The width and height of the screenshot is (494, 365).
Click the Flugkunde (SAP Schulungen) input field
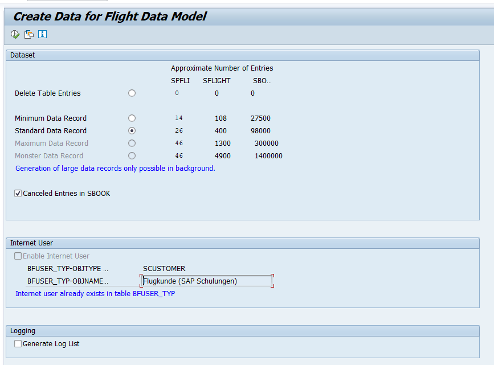point(206,281)
